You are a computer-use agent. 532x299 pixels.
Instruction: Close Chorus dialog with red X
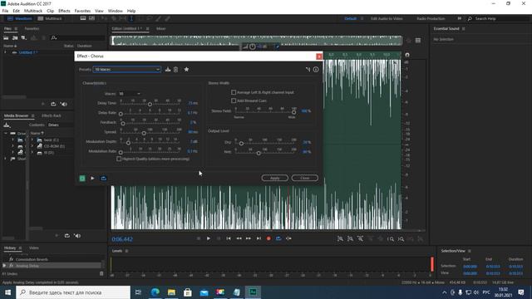[319, 56]
